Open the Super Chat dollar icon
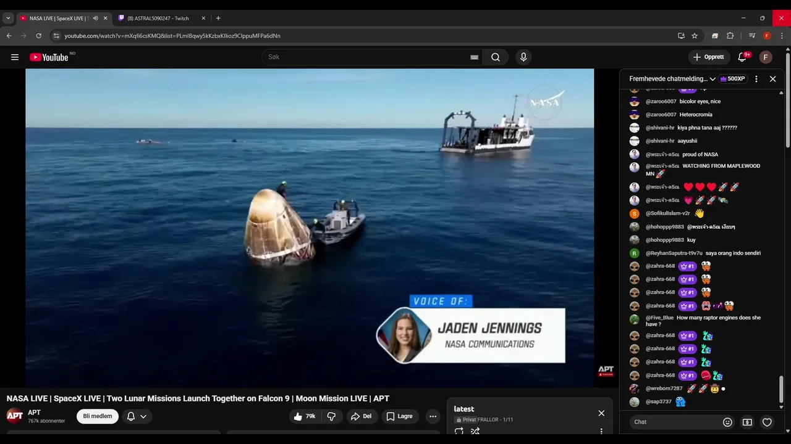This screenshot has height=444, width=791. click(x=747, y=422)
